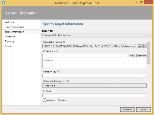Click the Partition Key help icon
This screenshot has height=115, width=154.
click(59, 72)
